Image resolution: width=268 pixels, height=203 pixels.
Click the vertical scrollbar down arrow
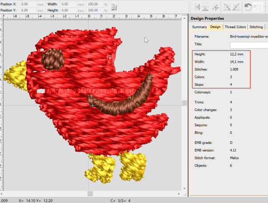coord(184,188)
